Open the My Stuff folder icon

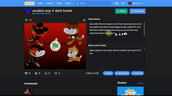[123, 3]
